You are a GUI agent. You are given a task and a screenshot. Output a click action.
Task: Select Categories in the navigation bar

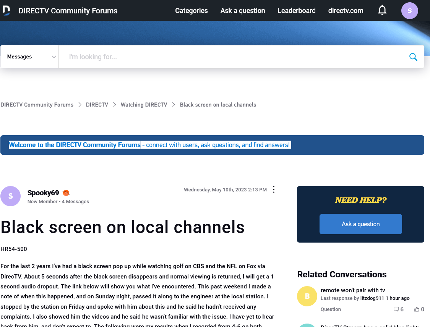click(x=191, y=10)
